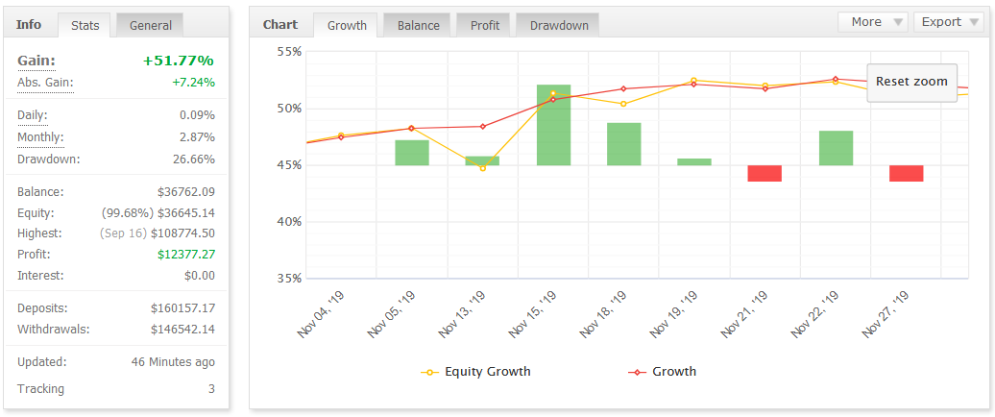Click the red bar for Nov 21

click(764, 173)
